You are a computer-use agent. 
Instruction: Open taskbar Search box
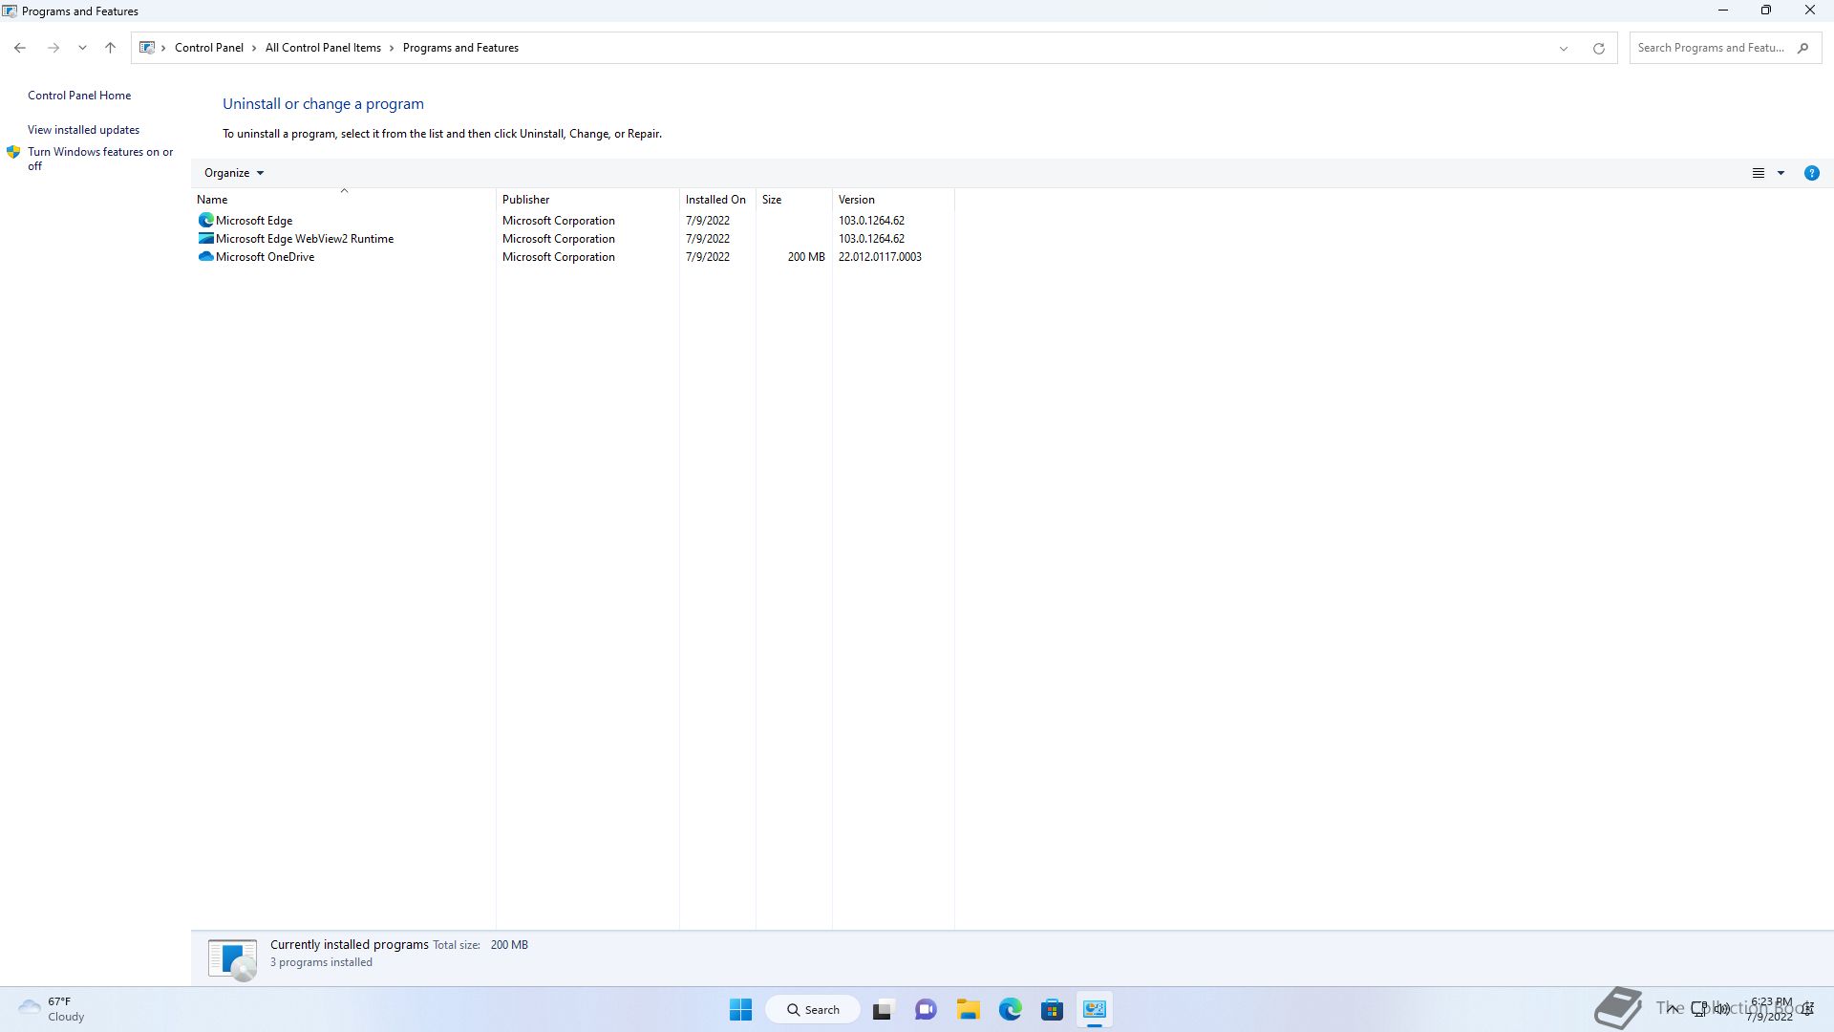813,1010
